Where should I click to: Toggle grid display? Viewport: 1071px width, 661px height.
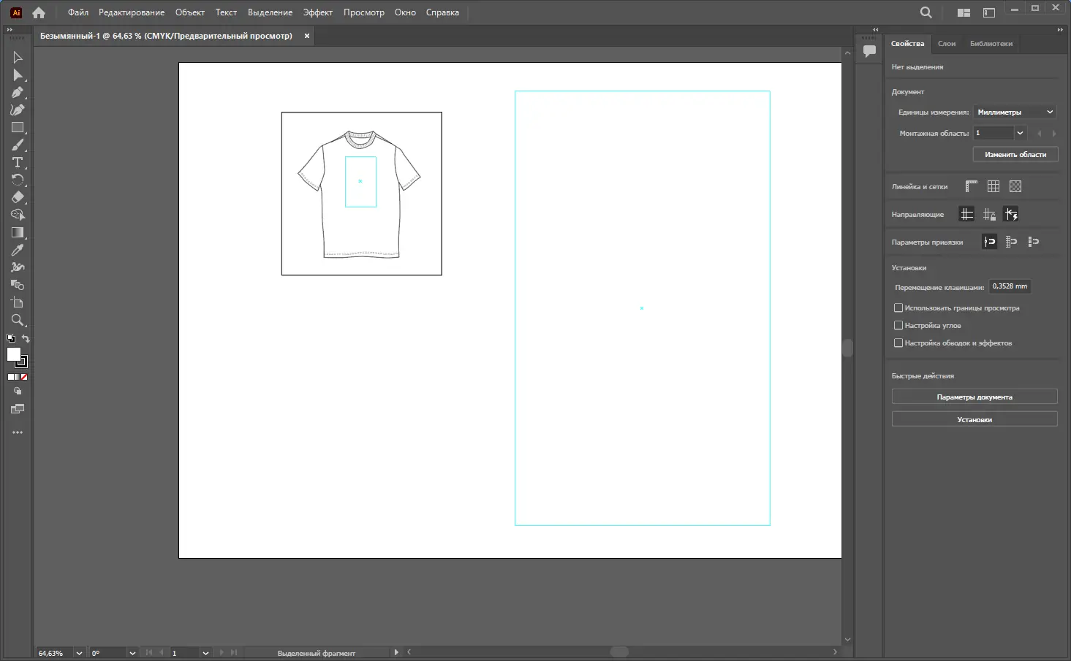[994, 186]
